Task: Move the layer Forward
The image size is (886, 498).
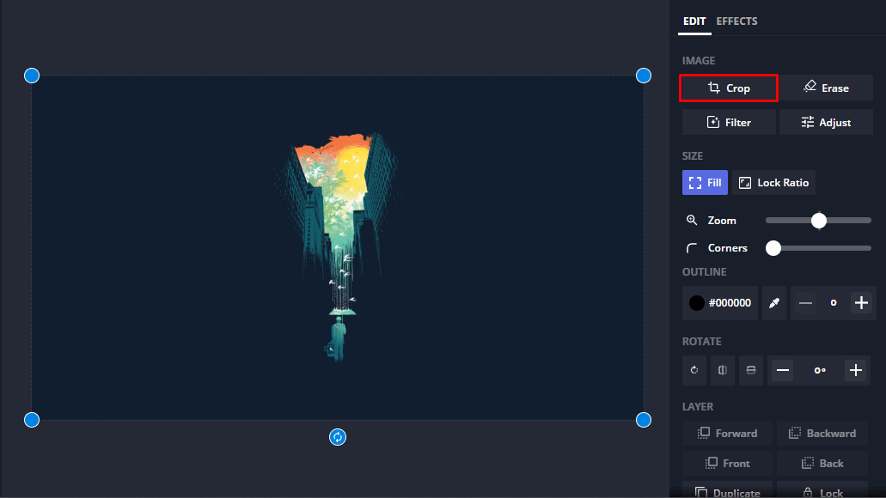Action: pyautogui.click(x=727, y=433)
